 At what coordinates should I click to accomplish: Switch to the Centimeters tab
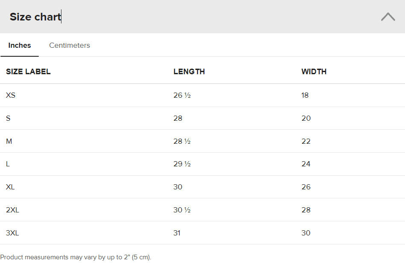pyautogui.click(x=70, y=45)
